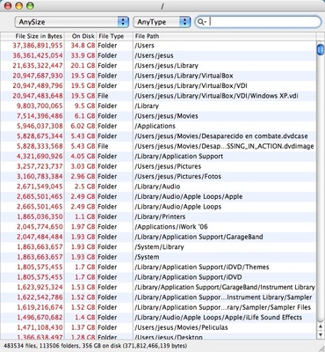Click the search magnifier icon

point(202,22)
